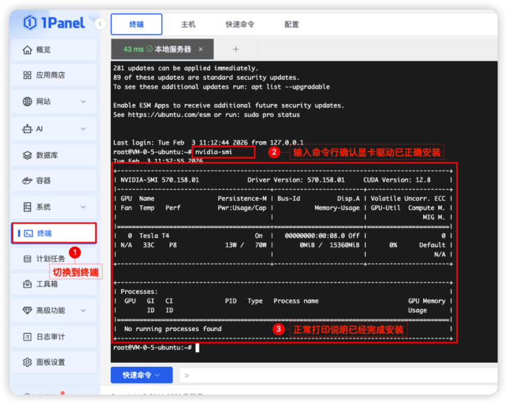This screenshot has width=507, height=404.
Task: Click the 'sudo pro status' text
Action: pyautogui.click(x=272, y=115)
